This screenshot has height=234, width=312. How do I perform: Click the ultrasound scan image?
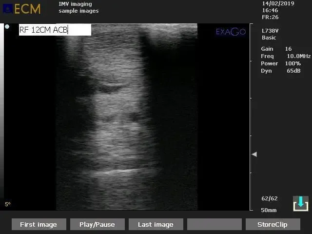click(127, 117)
